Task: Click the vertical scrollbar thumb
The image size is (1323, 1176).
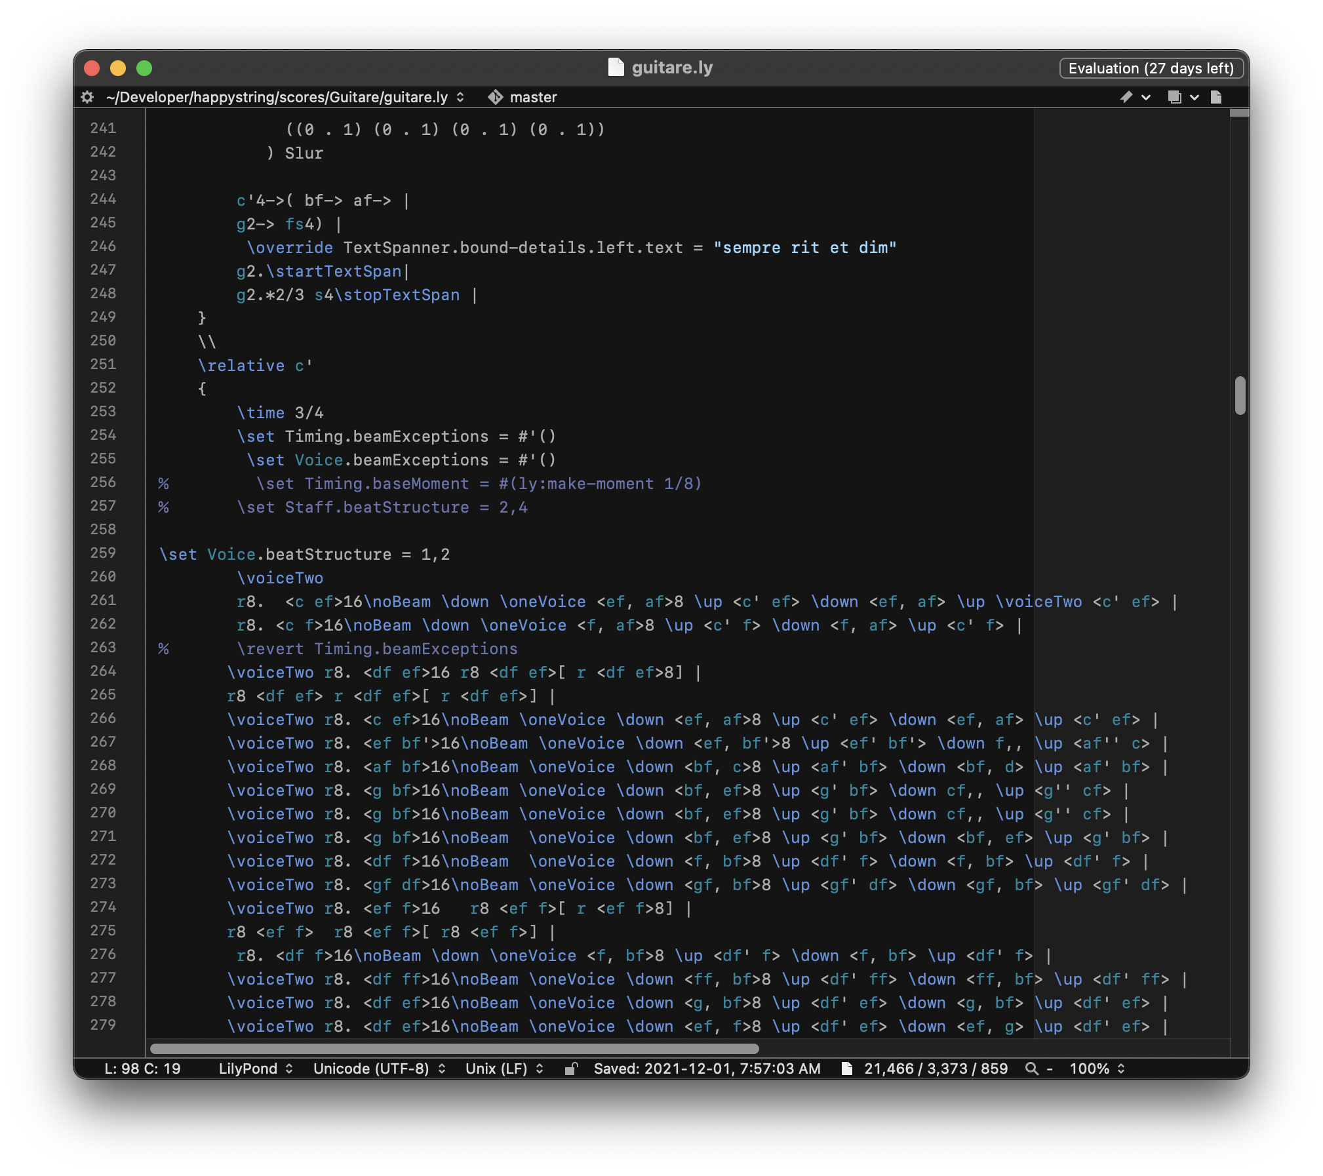Action: (x=1240, y=395)
